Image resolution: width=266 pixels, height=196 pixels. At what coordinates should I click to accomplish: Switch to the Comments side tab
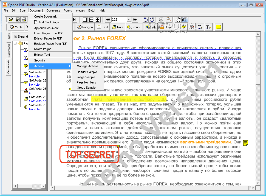coord(9,67)
